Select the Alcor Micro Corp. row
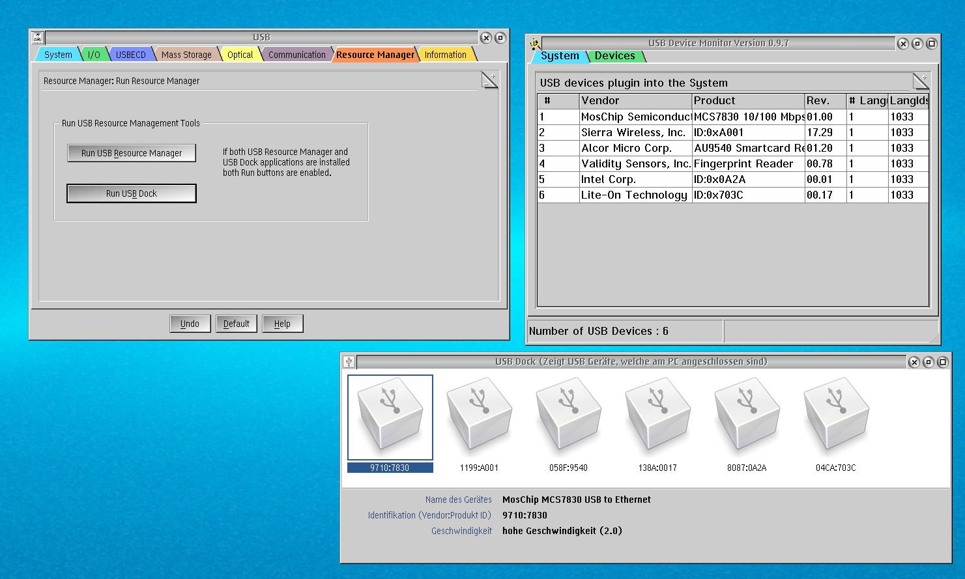 click(733, 148)
